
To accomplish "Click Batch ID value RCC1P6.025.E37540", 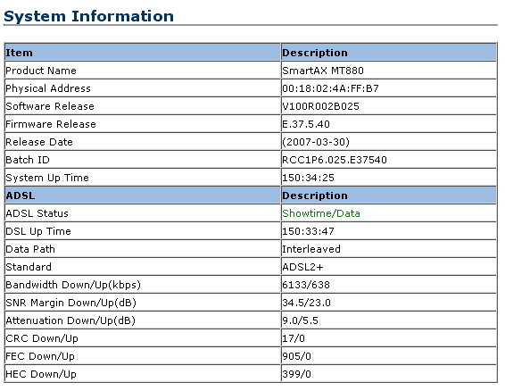I will point(335,160).
